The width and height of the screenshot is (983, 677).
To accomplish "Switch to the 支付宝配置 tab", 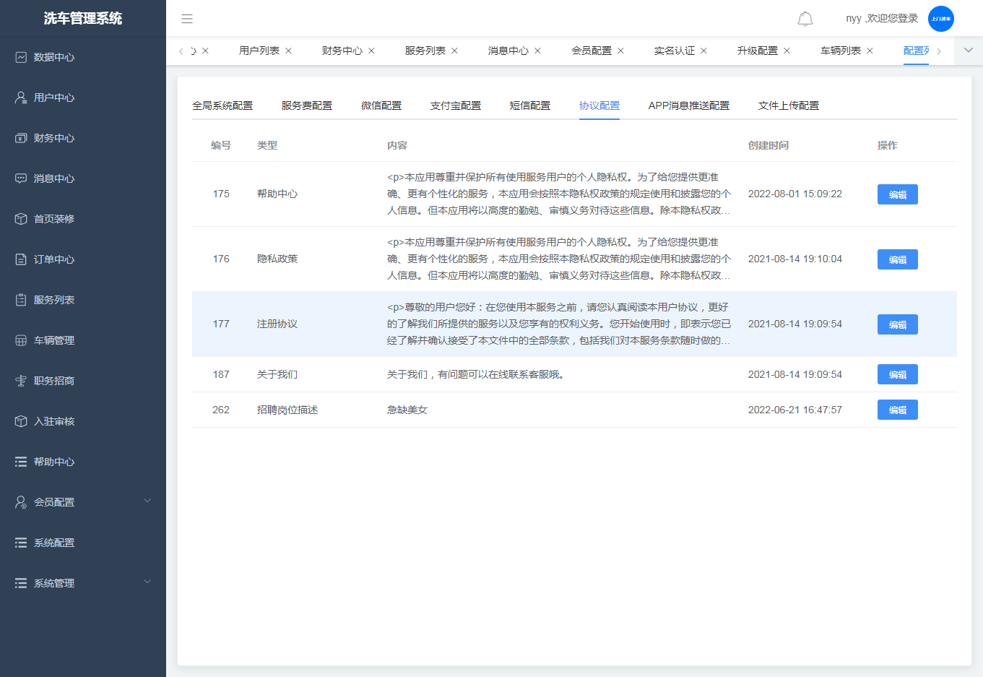I will [456, 105].
